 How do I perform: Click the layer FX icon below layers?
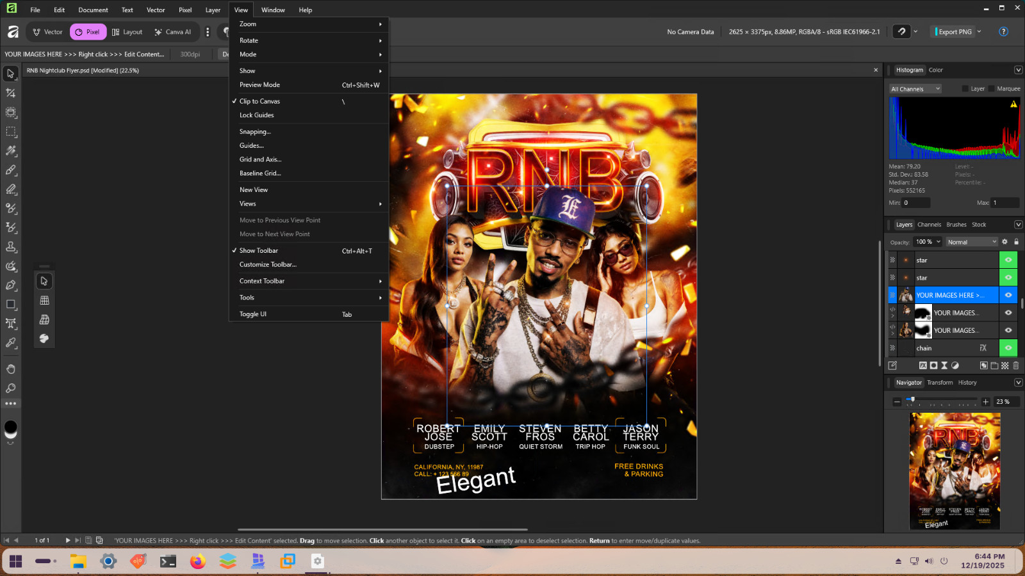pos(923,365)
